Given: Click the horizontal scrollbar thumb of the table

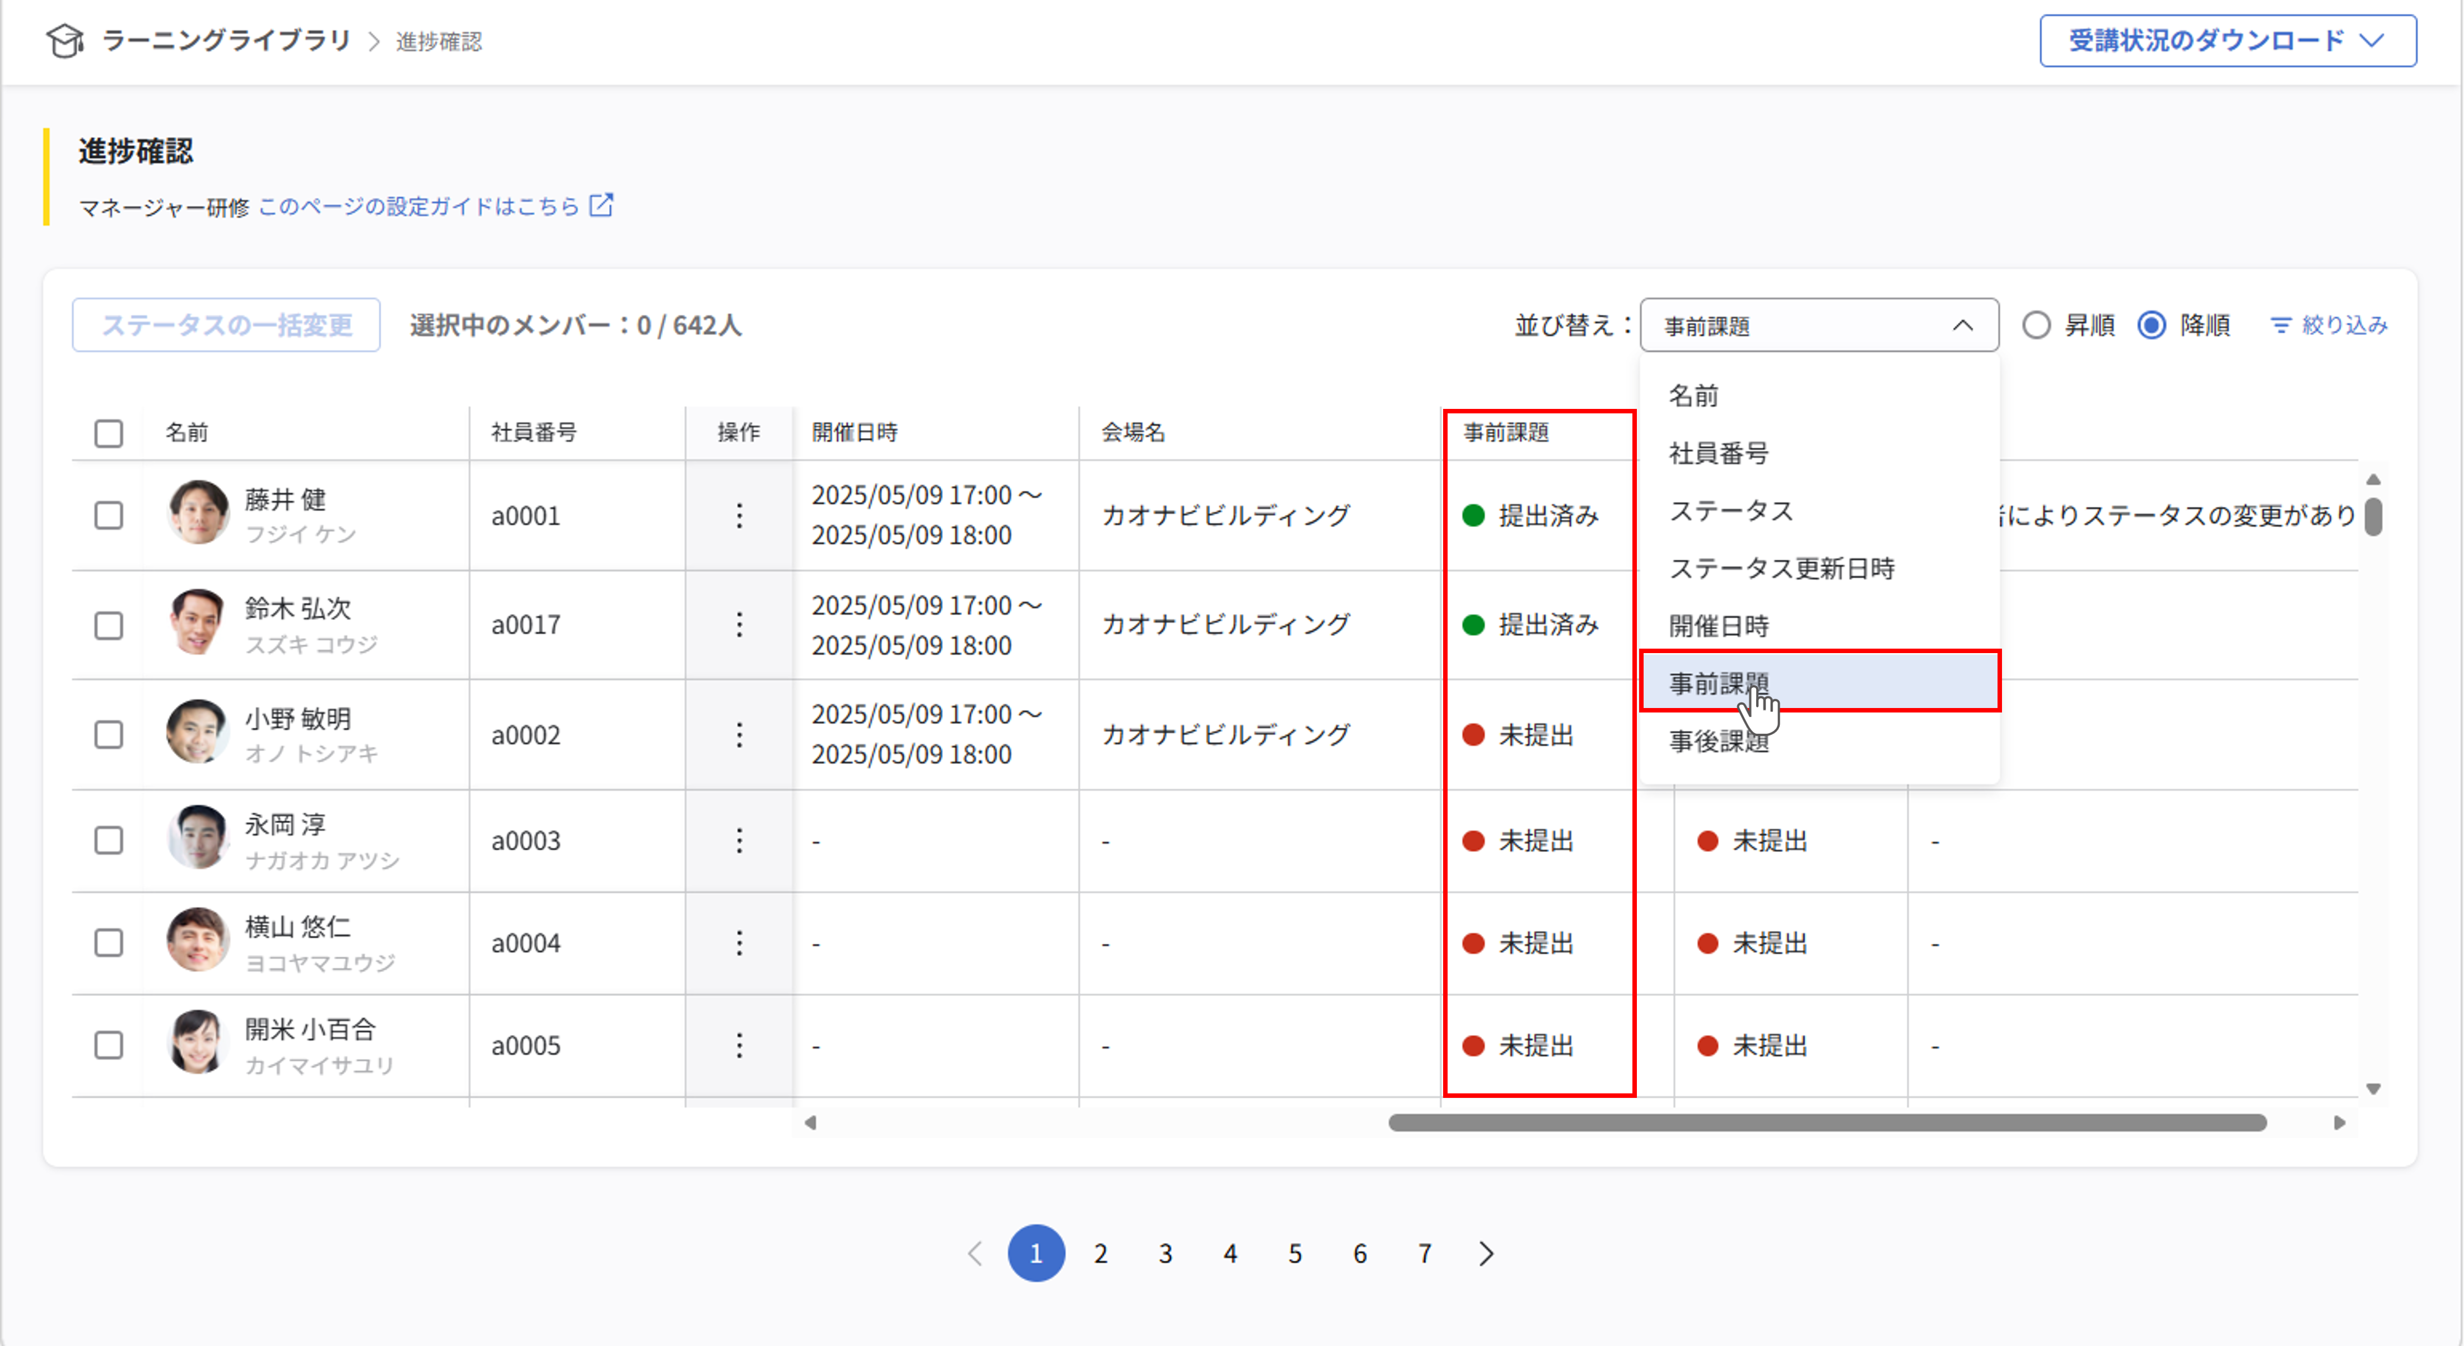Looking at the screenshot, I should 1827,1123.
